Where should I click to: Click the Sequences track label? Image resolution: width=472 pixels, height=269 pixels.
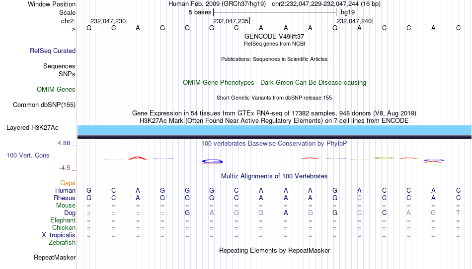pyautogui.click(x=59, y=66)
